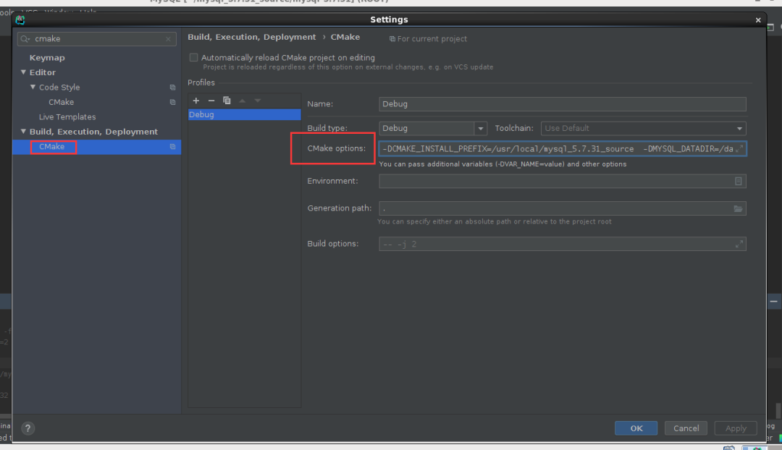The image size is (782, 450).
Task: Clear the cmake search query
Action: [167, 38]
